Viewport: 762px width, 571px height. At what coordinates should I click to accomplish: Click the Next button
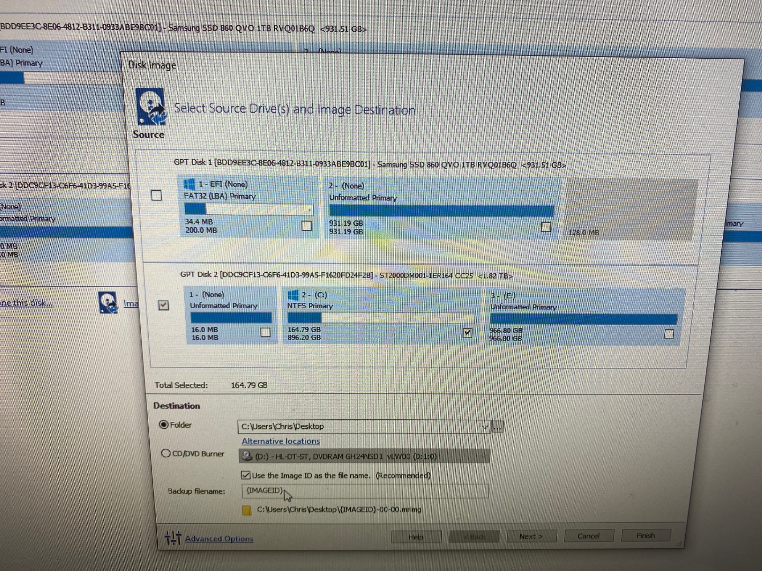531,536
